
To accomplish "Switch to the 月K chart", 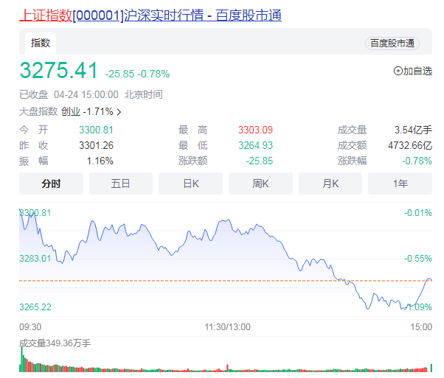I will tap(330, 183).
